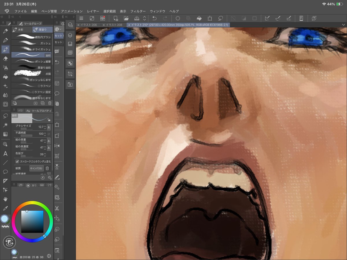347x260 pixels.
Task: Open the Layer panel stack icon
Action: click(x=70, y=35)
